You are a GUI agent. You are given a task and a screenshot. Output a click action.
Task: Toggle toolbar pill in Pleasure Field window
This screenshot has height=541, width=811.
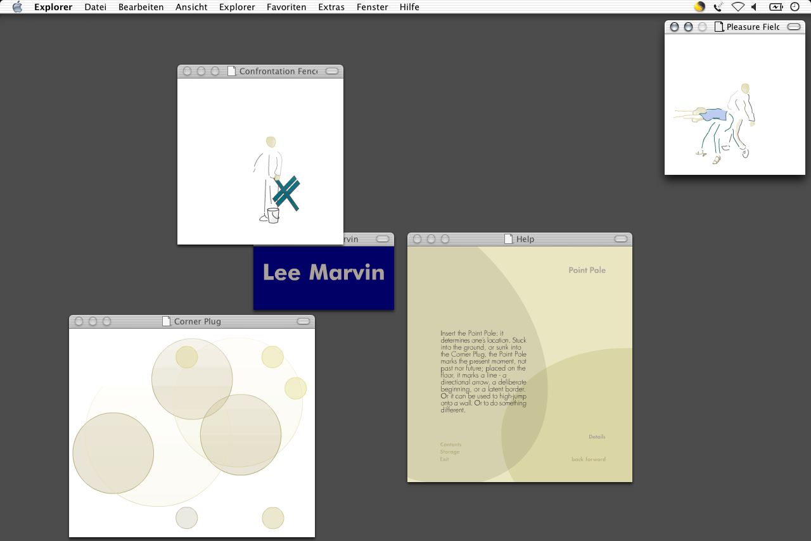click(794, 27)
